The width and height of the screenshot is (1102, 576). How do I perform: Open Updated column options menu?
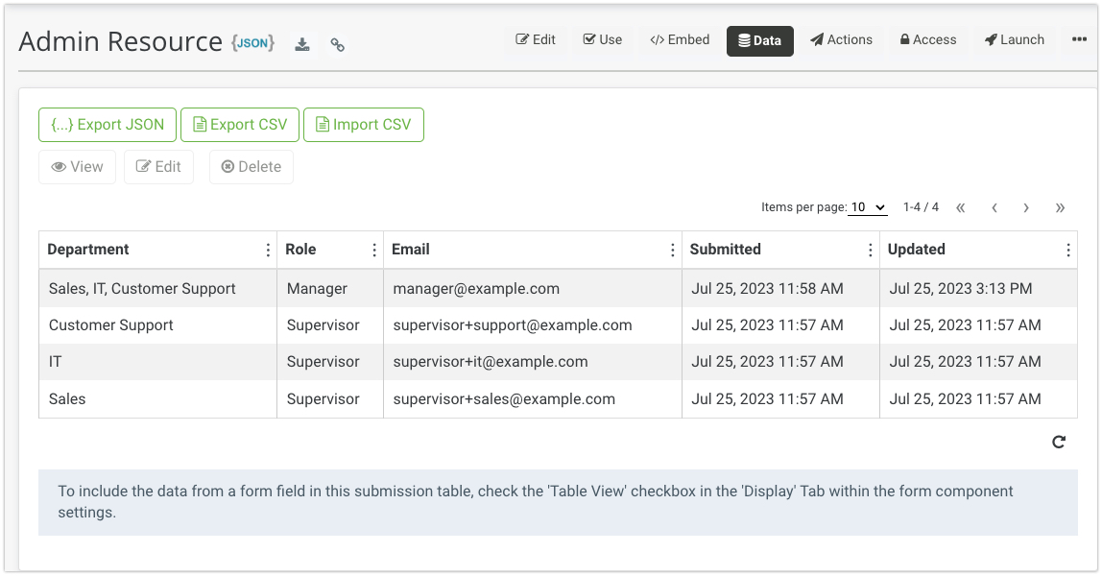(1068, 250)
